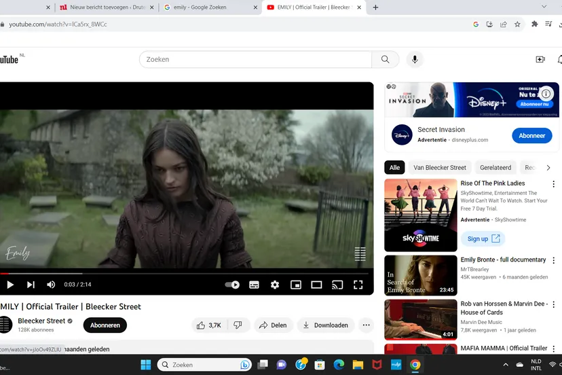Select the Van Bleecker Street filter chip

point(440,168)
